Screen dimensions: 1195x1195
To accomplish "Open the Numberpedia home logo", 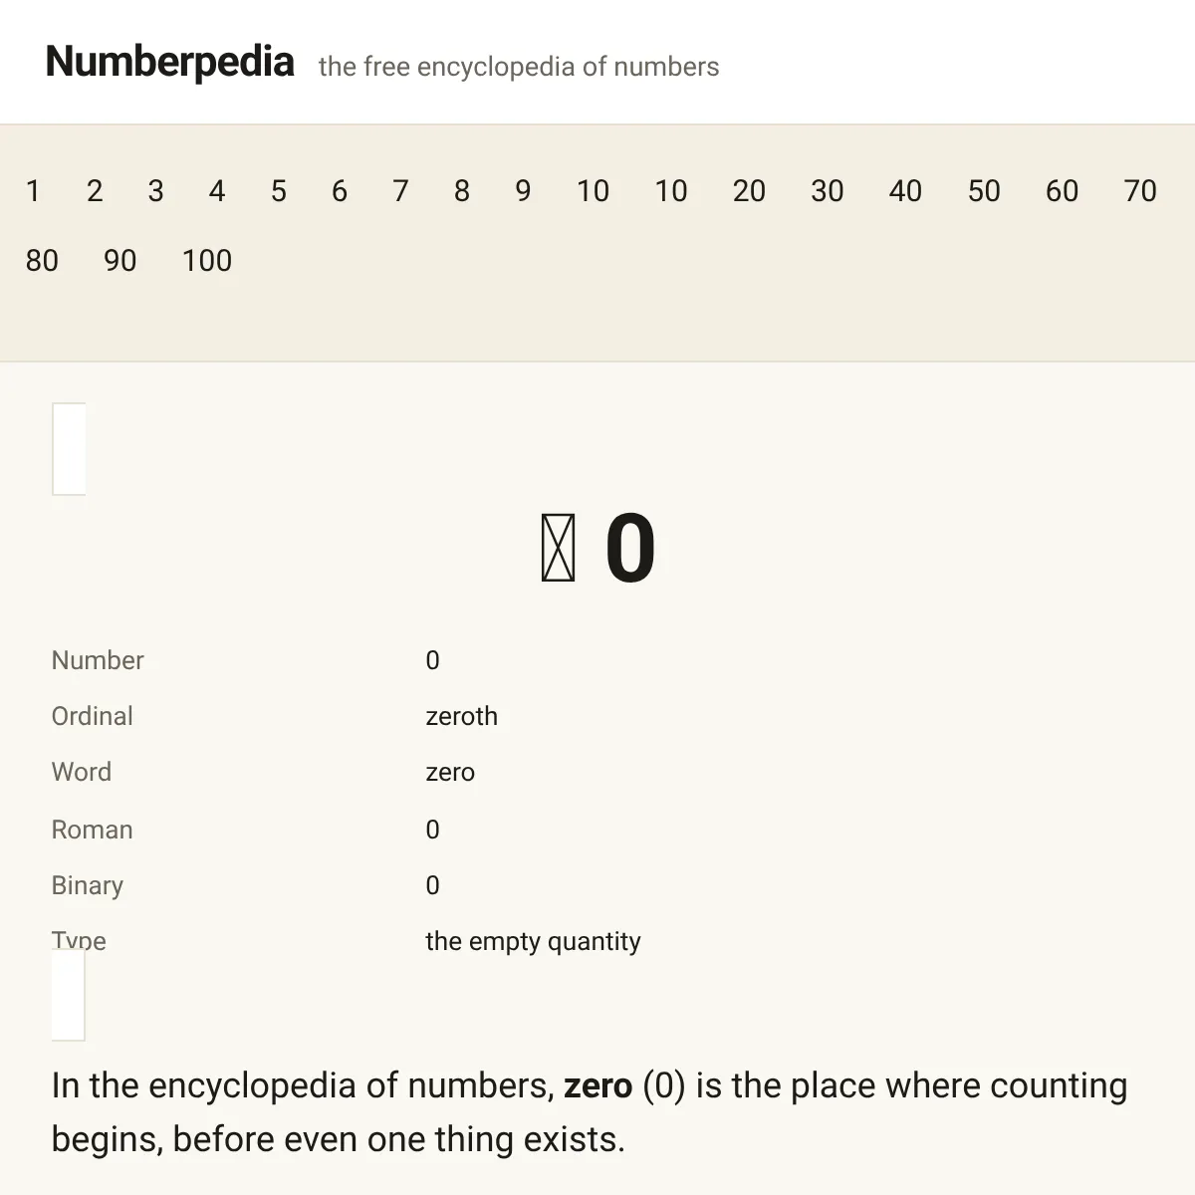I will (170, 62).
